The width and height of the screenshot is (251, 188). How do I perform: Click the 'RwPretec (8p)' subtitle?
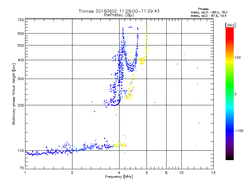pyautogui.click(x=119, y=15)
